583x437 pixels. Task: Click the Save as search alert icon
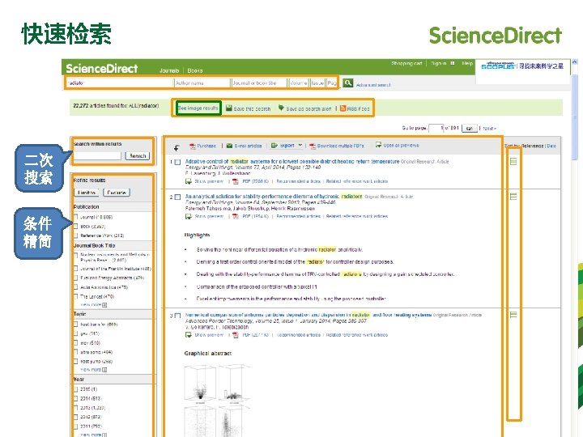click(x=281, y=108)
